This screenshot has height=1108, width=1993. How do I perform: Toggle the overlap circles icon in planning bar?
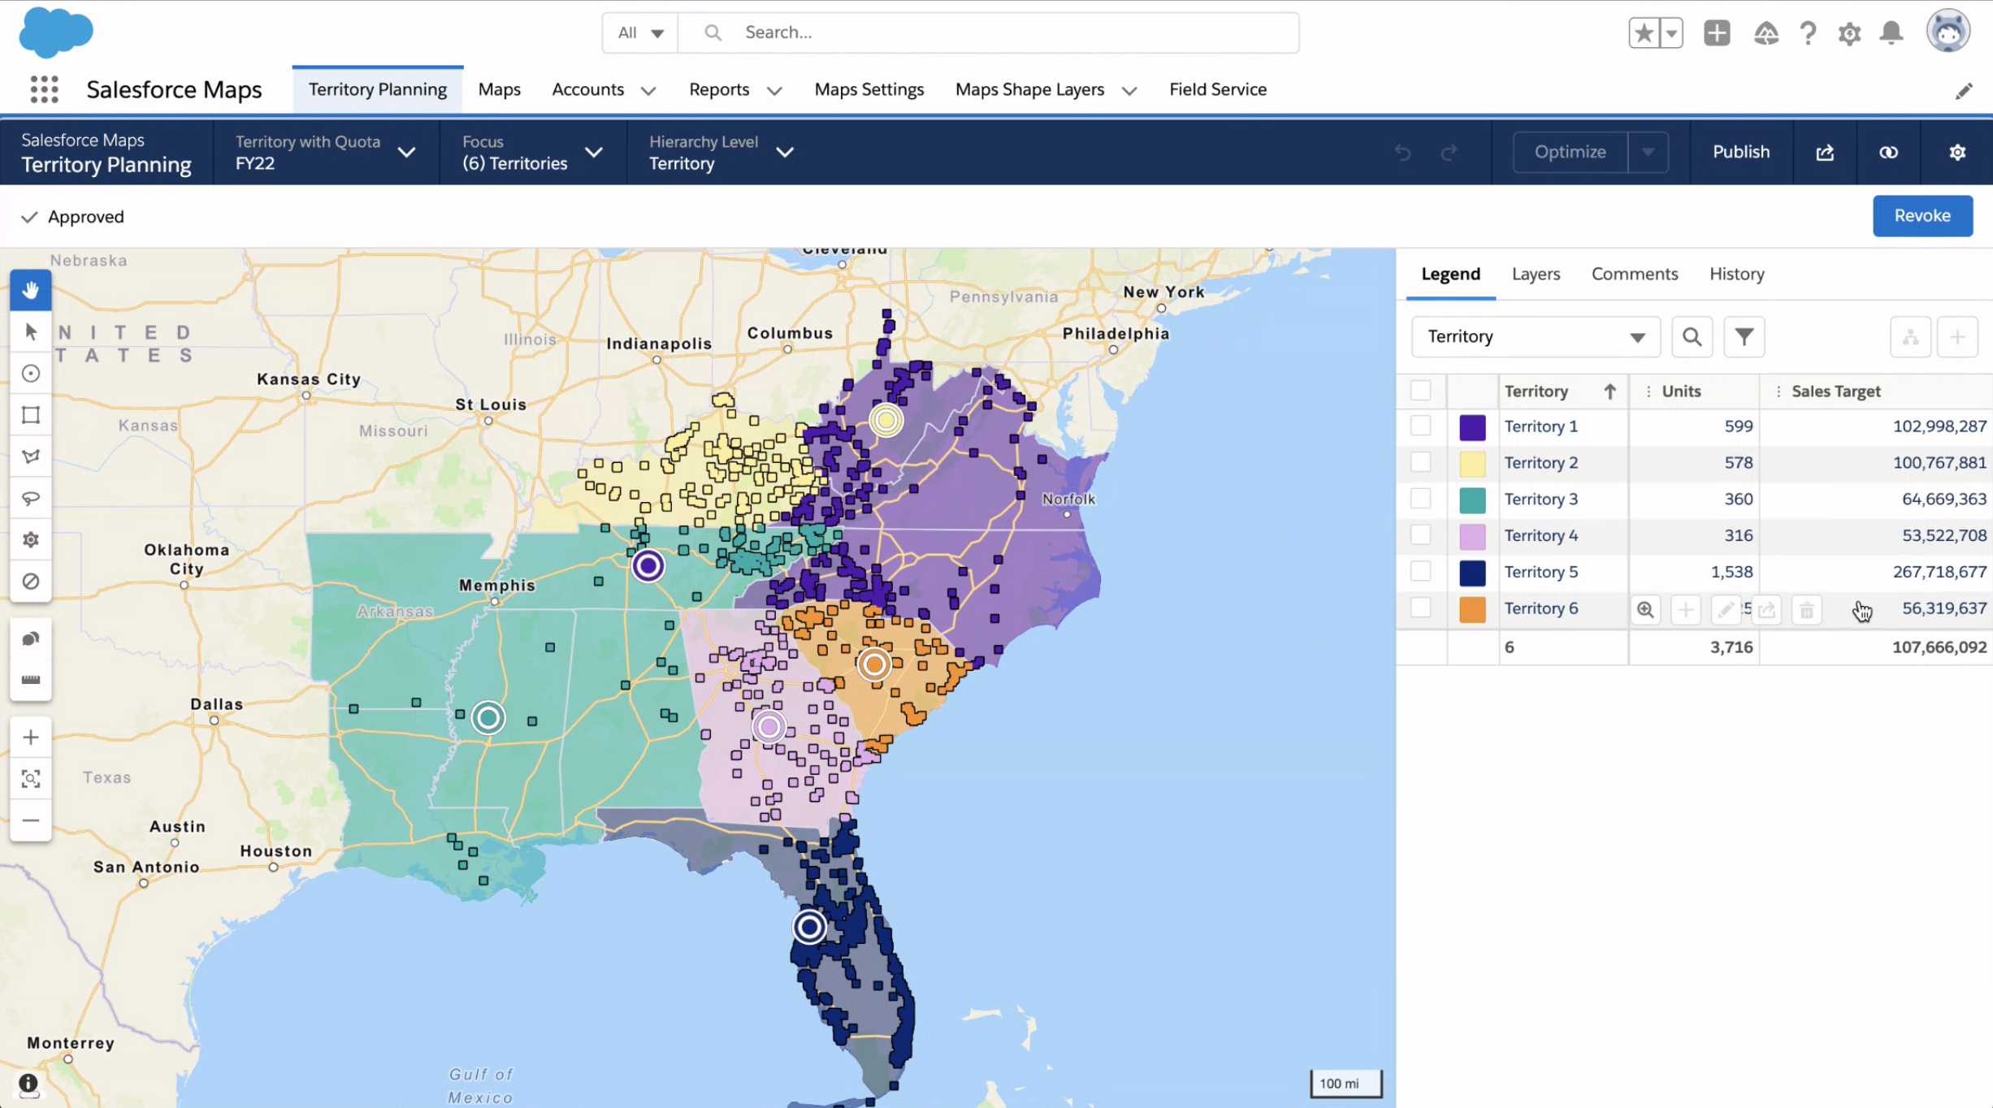pos(1888,152)
